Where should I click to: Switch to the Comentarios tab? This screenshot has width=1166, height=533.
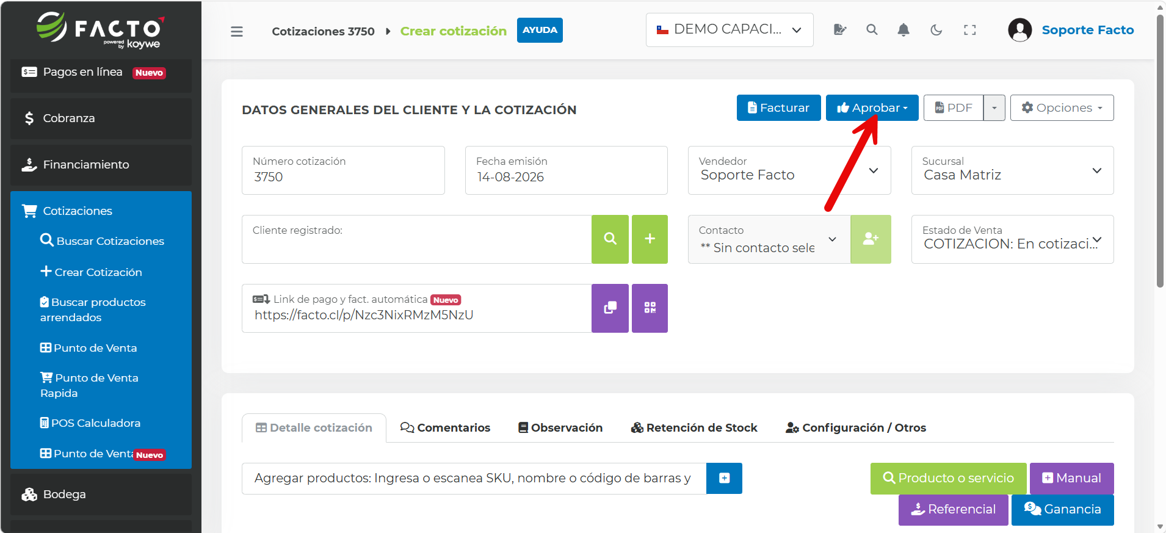(445, 428)
